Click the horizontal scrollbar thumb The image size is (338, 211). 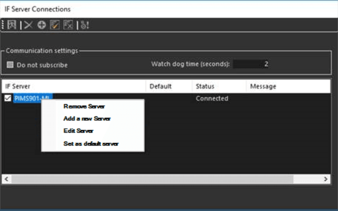152,179
